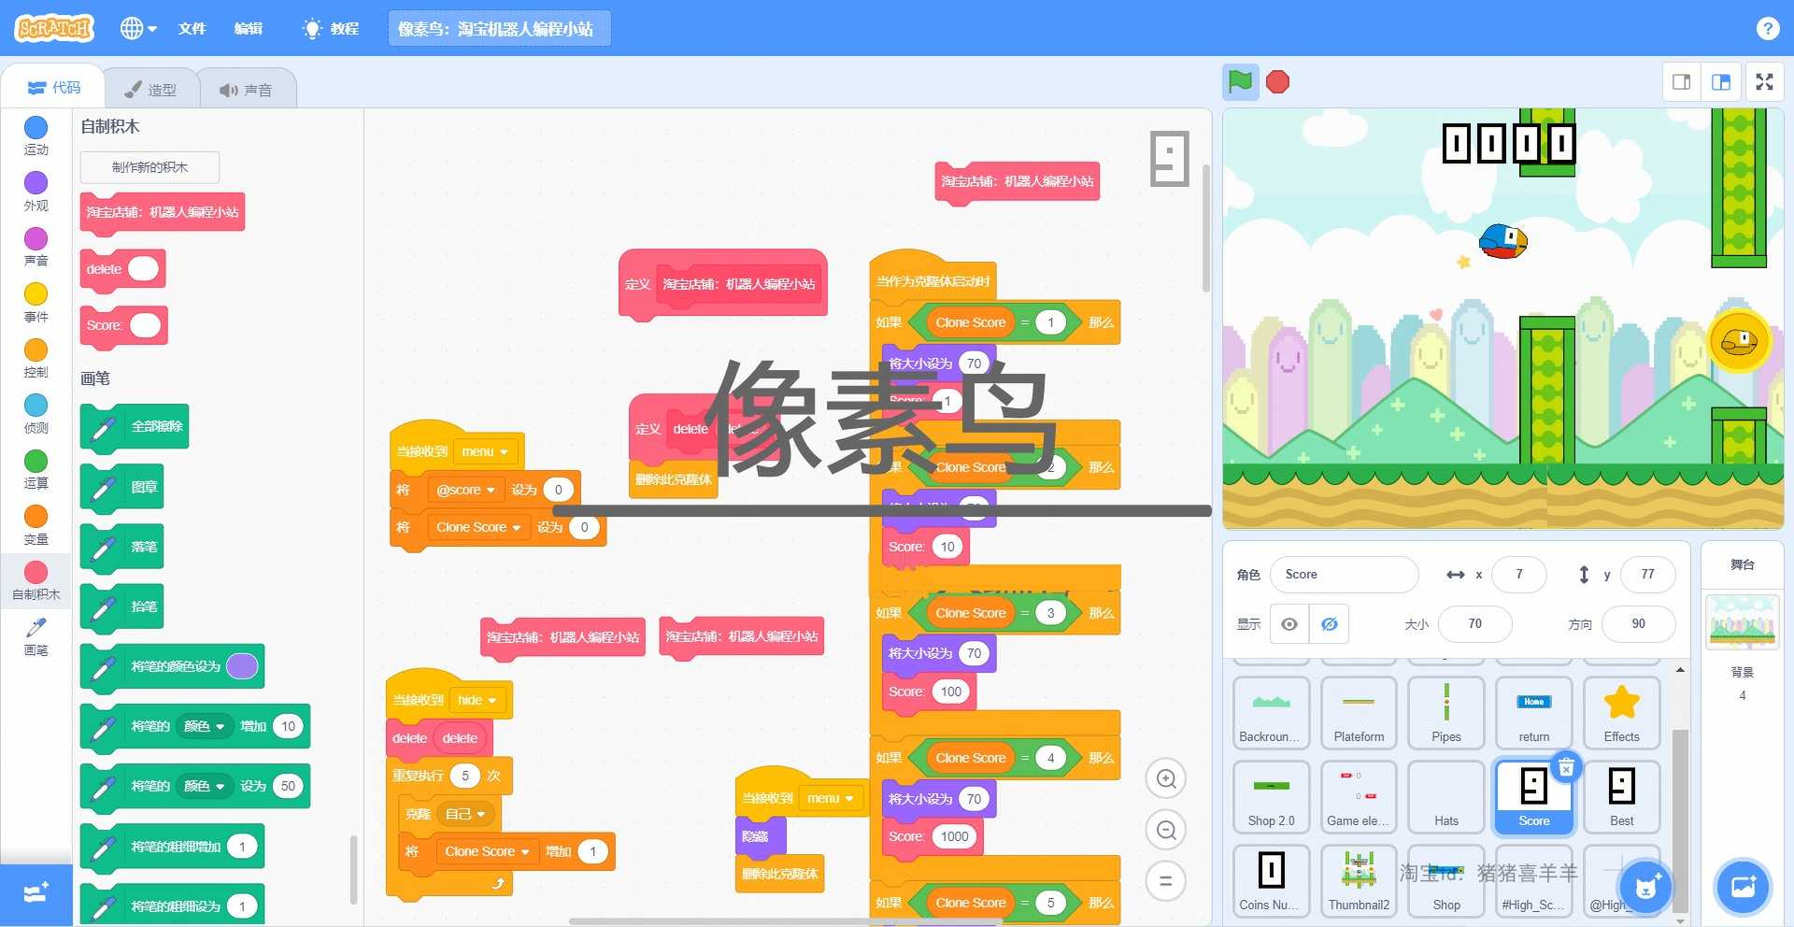The width and height of the screenshot is (1794, 927).
Task: Select the 运动 block category
Action: pyautogui.click(x=36, y=136)
